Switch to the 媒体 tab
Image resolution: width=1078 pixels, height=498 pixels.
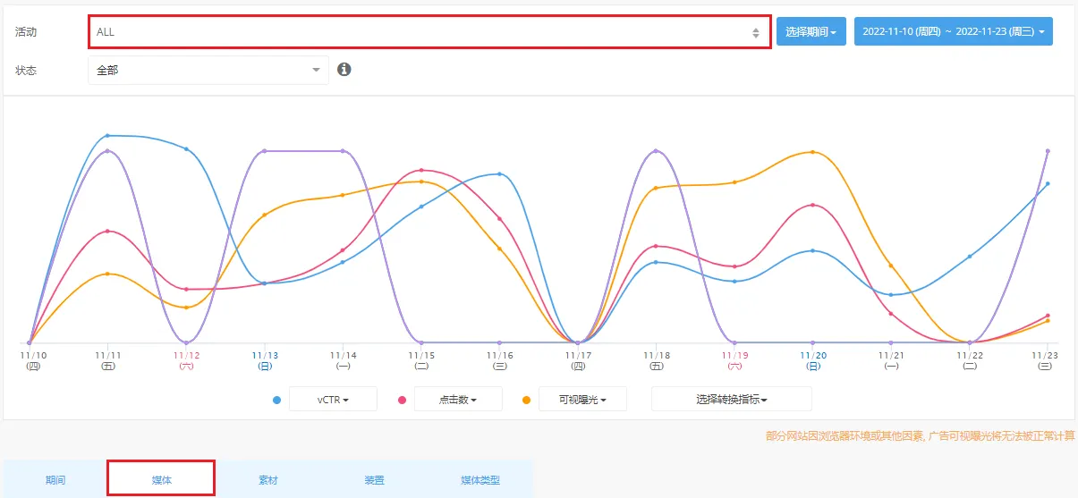[x=161, y=480]
